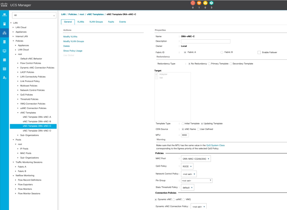Open the Stats Threshold Policy dropdown
Image resolution: width=287 pixels, height=210 pixels.
[188, 188]
